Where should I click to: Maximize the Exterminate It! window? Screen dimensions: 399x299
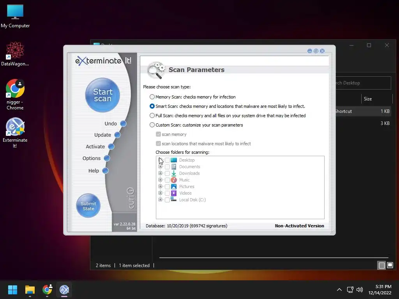(x=316, y=51)
